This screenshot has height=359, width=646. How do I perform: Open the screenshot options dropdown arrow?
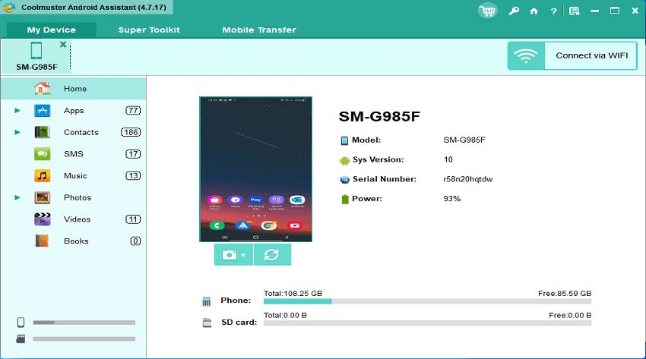243,255
